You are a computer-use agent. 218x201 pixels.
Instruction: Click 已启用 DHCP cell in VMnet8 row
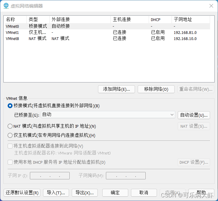click(158, 38)
